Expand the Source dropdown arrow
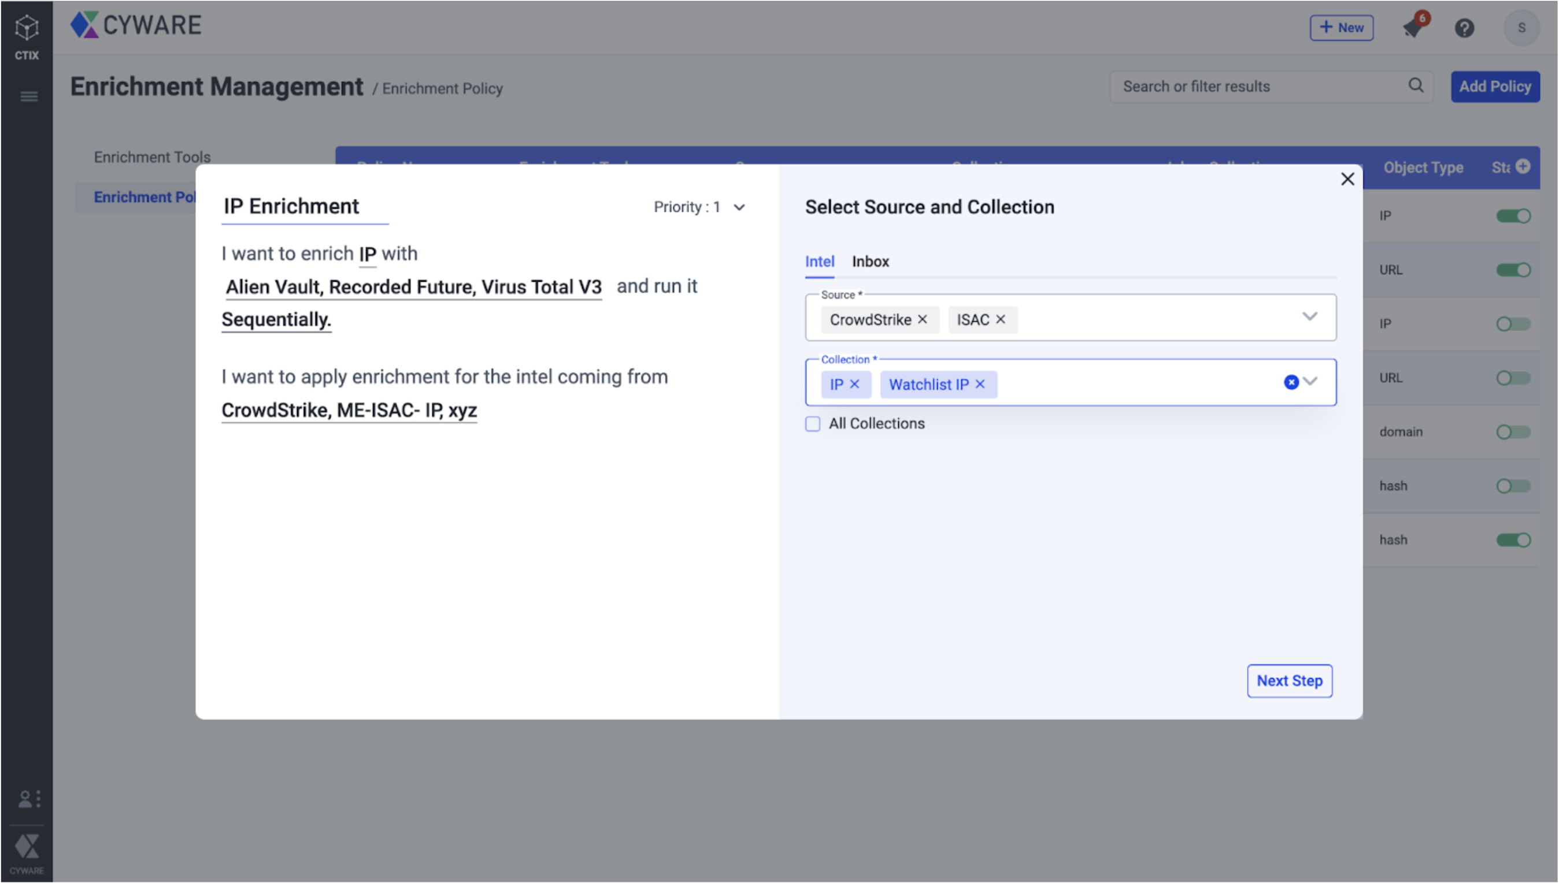The height and width of the screenshot is (883, 1559). 1310,316
